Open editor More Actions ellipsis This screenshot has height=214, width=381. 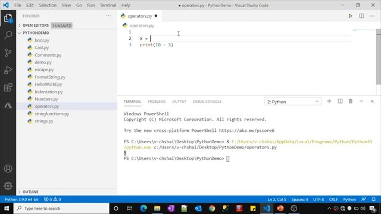(372, 16)
